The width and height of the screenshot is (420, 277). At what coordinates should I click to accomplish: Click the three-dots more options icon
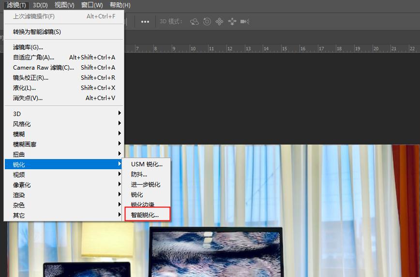pyautogui.click(x=145, y=22)
